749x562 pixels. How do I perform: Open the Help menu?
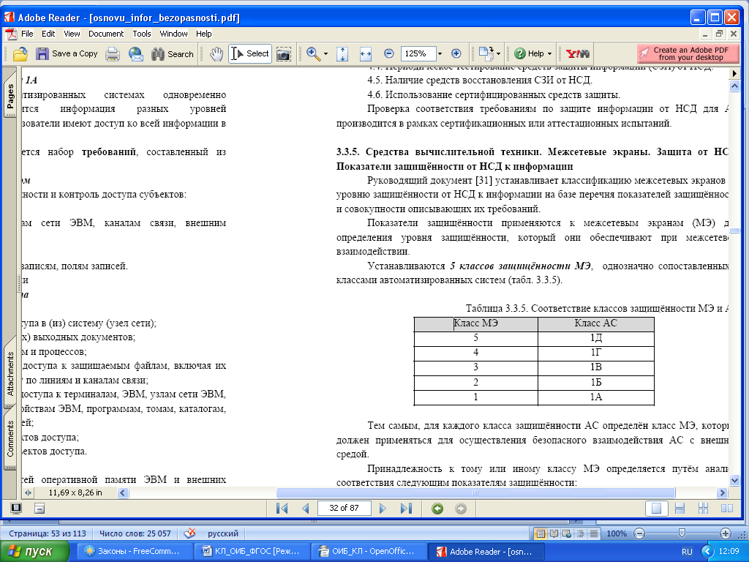click(203, 34)
